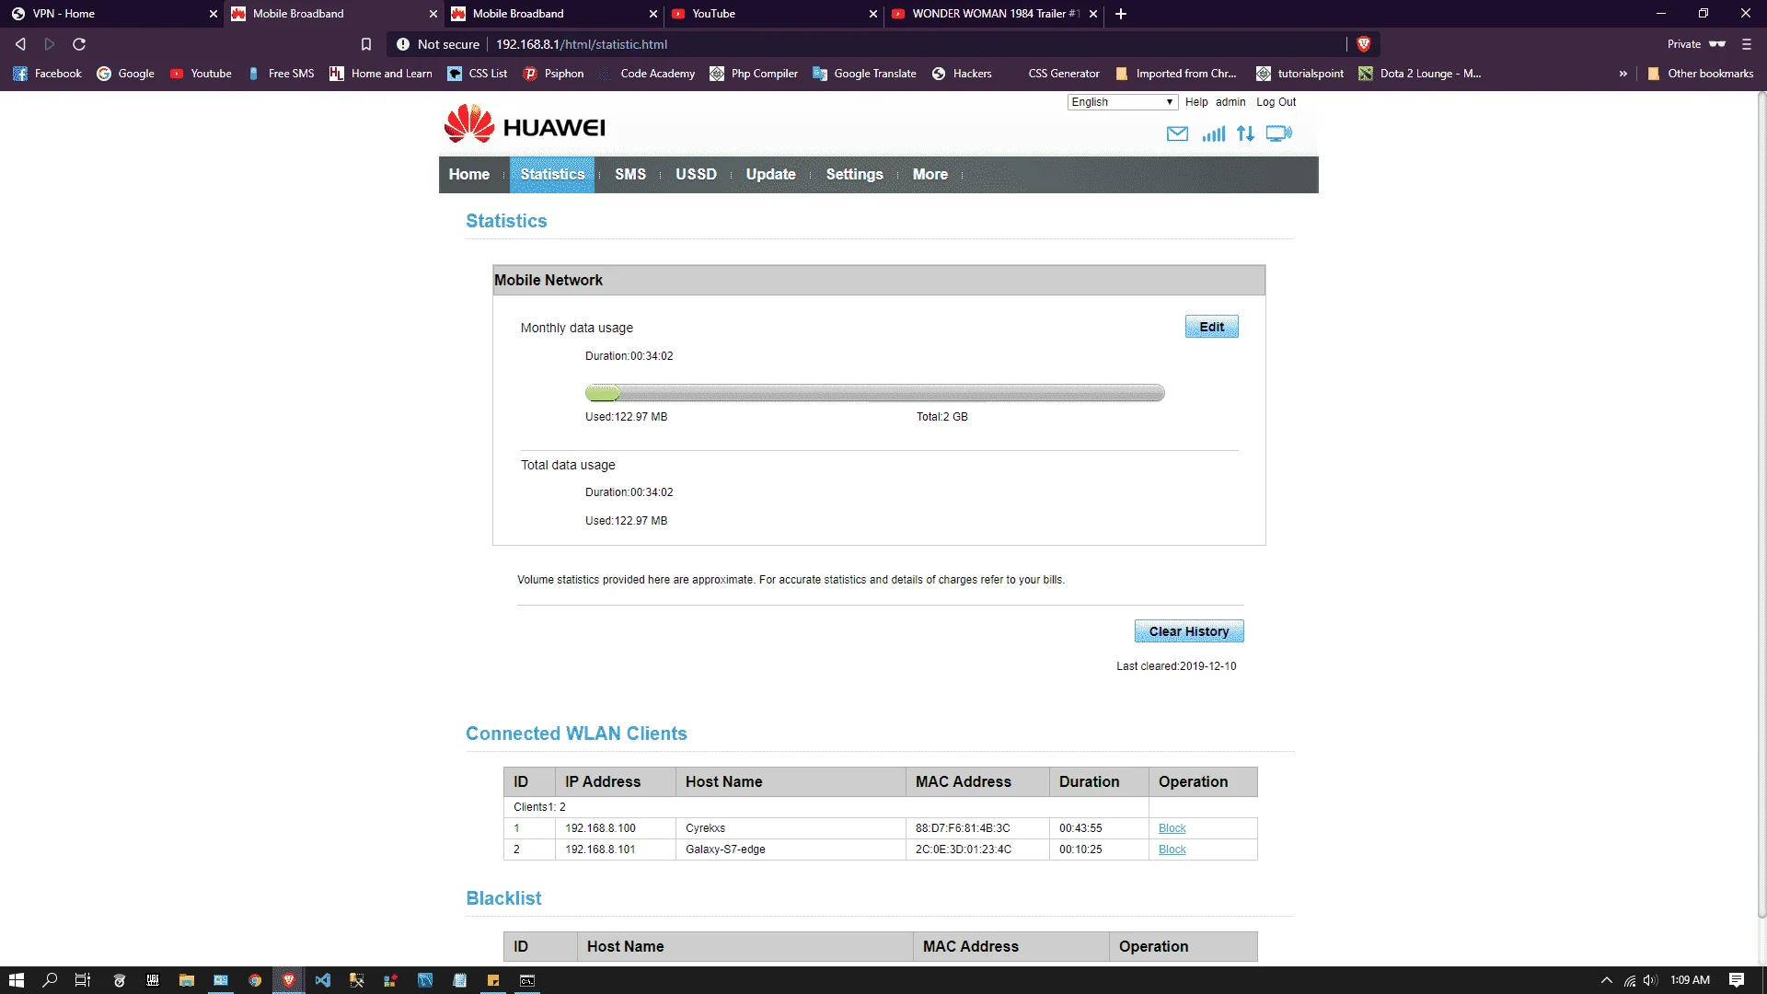Click Edit for monthly data usage
The image size is (1767, 994).
click(x=1211, y=327)
